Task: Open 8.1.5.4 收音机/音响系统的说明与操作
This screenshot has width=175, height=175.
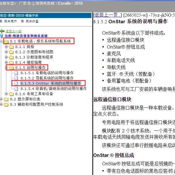Action: pyautogui.click(x=53, y=89)
